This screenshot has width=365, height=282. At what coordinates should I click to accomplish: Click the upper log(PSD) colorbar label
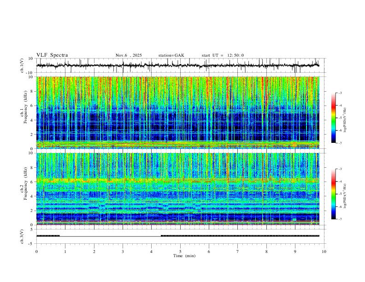click(345, 120)
